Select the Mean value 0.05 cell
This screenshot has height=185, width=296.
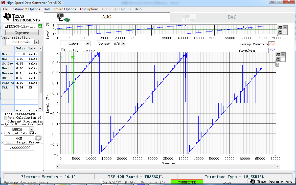(x=21, y=68)
